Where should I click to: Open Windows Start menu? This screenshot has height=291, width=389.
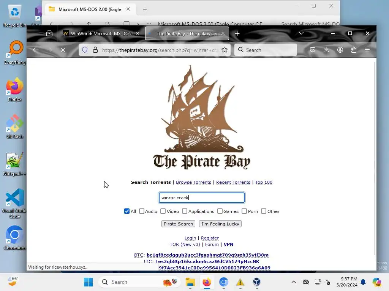pyautogui.click(x=88, y=282)
